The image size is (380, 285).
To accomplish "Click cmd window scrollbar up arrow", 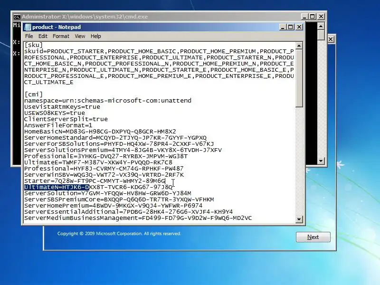I will [321, 26].
